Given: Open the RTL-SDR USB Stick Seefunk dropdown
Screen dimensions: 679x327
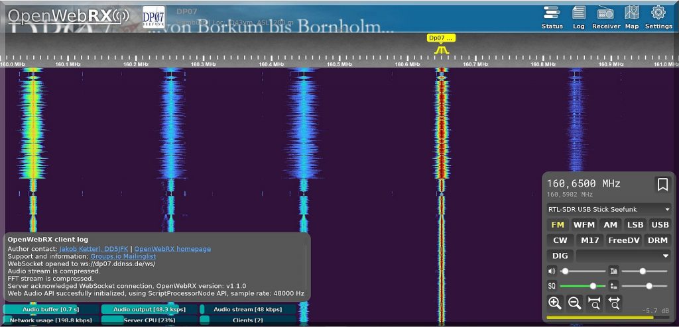Looking at the screenshot, I should [x=608, y=209].
